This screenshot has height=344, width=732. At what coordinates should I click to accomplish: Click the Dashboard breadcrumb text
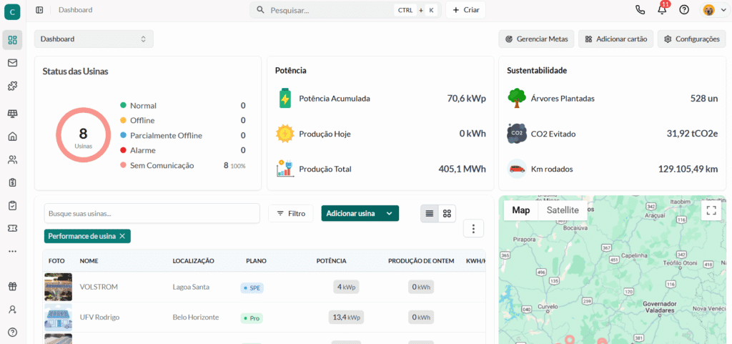[75, 10]
